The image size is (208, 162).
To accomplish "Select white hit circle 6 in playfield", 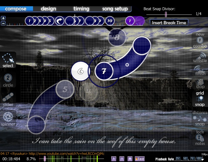I will click(81, 71).
